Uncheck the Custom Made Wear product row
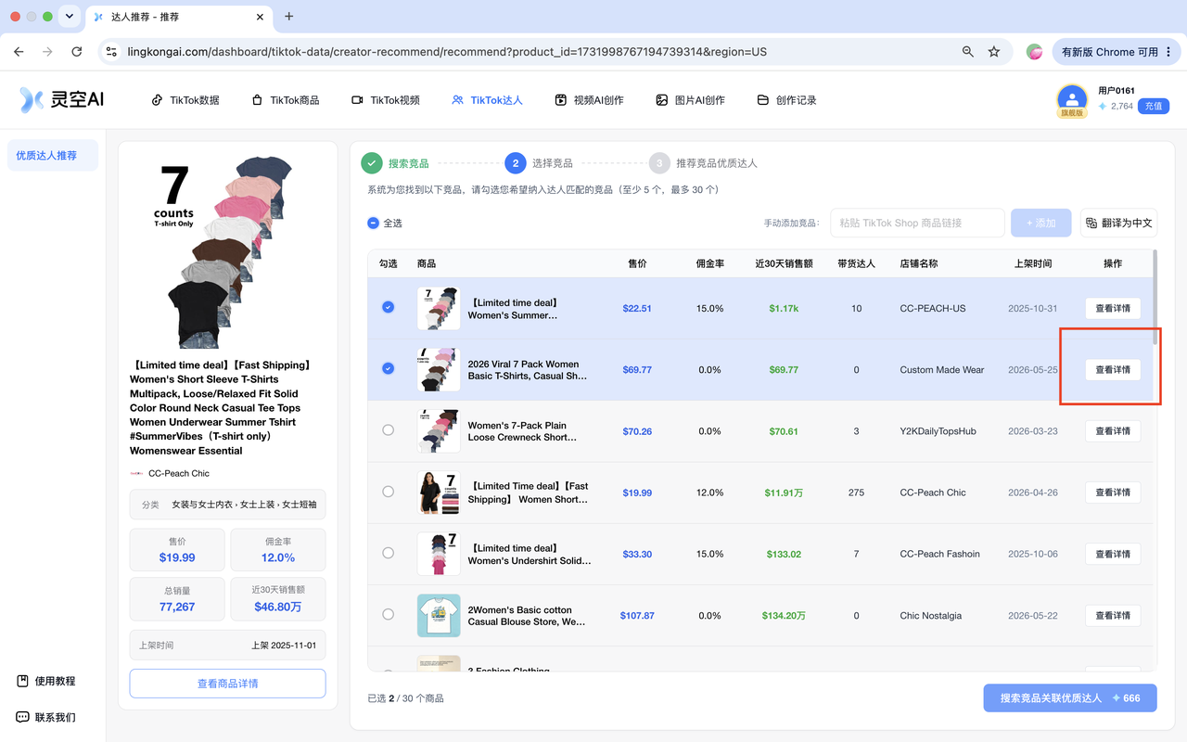The height and width of the screenshot is (742, 1187). [x=389, y=369]
